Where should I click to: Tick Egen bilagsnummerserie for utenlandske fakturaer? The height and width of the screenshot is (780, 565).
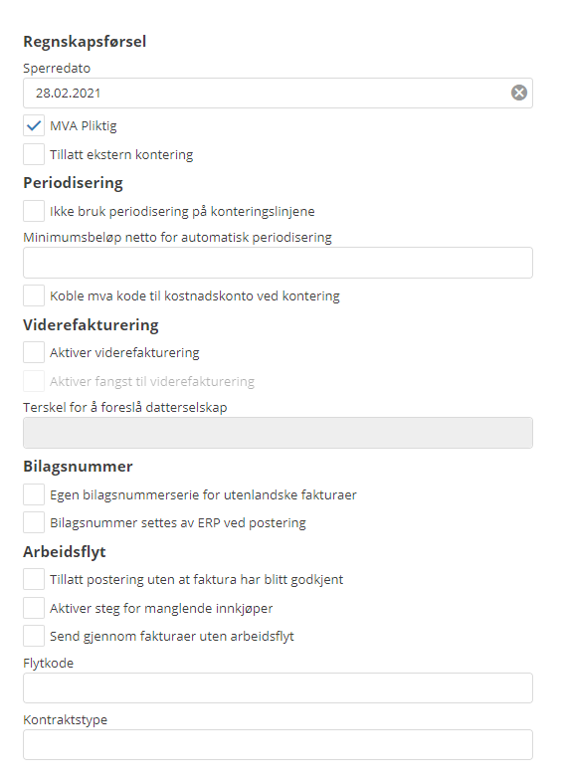pos(34,495)
